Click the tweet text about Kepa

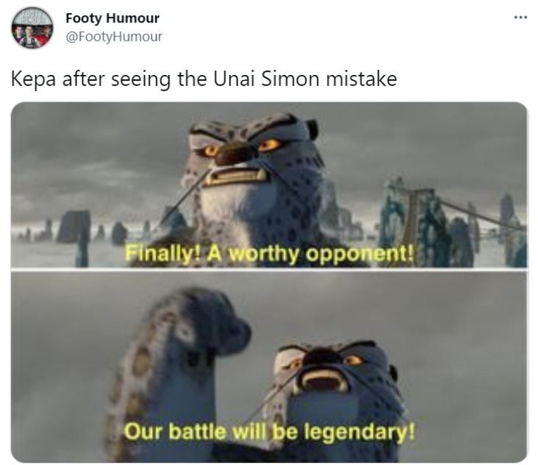pos(204,79)
